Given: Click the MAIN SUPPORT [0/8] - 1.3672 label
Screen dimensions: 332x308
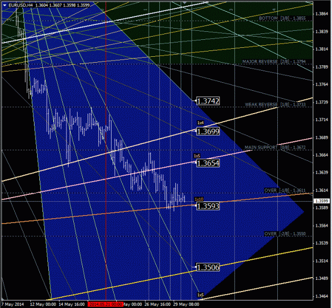Looking at the screenshot, I should click(275, 147).
